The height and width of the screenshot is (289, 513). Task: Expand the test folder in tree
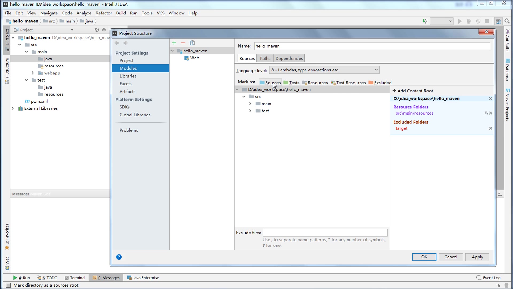coord(250,111)
